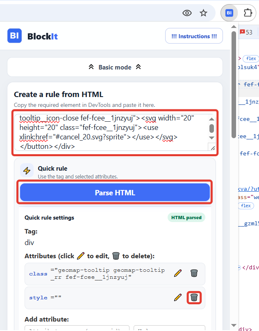Click the Parse HTML button
The height and width of the screenshot is (331, 259).
115,192
